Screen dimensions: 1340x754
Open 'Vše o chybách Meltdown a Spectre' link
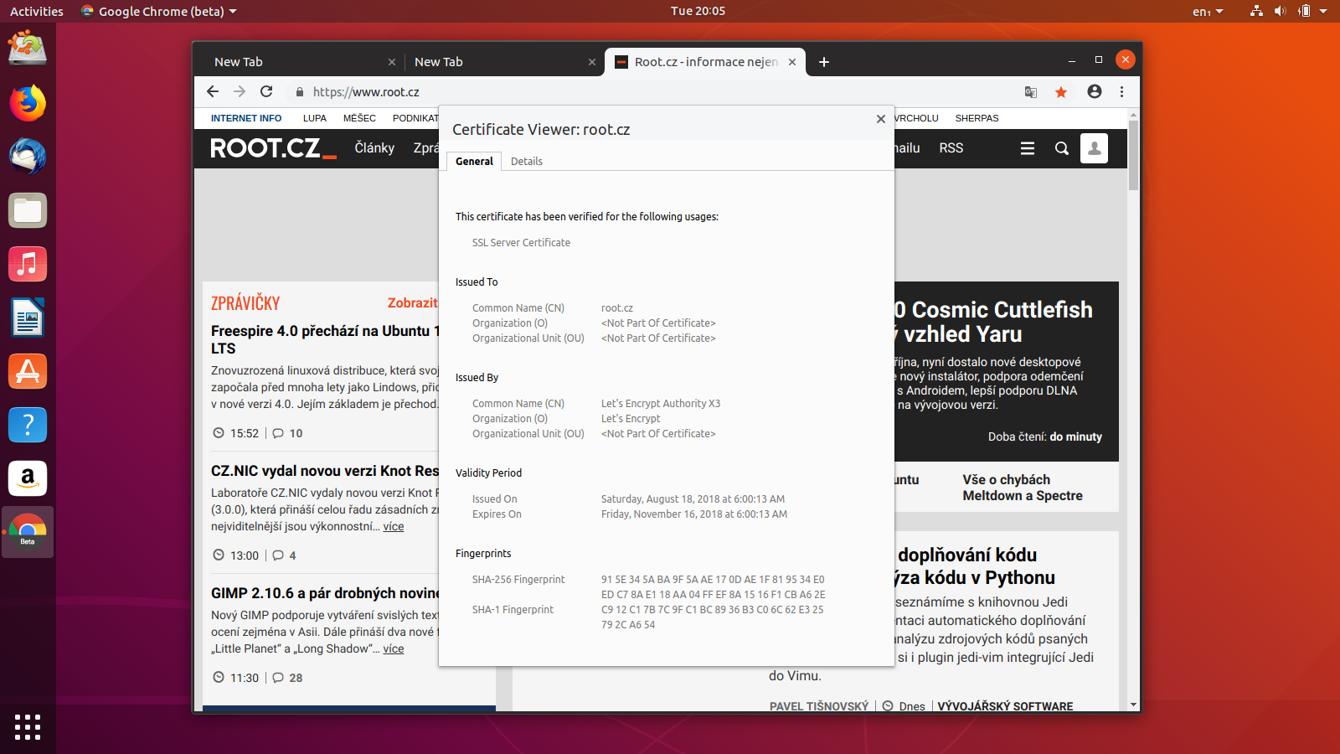click(x=1023, y=488)
